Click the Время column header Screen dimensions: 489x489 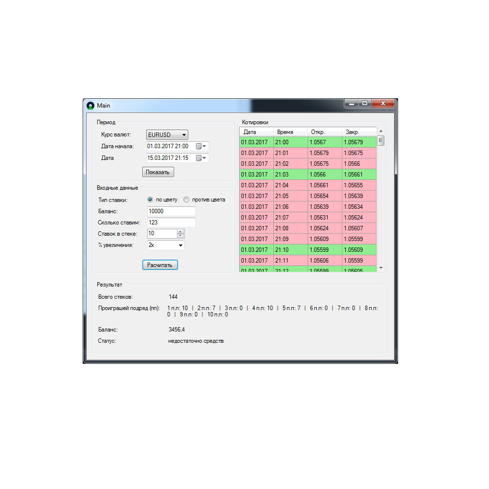tap(290, 132)
